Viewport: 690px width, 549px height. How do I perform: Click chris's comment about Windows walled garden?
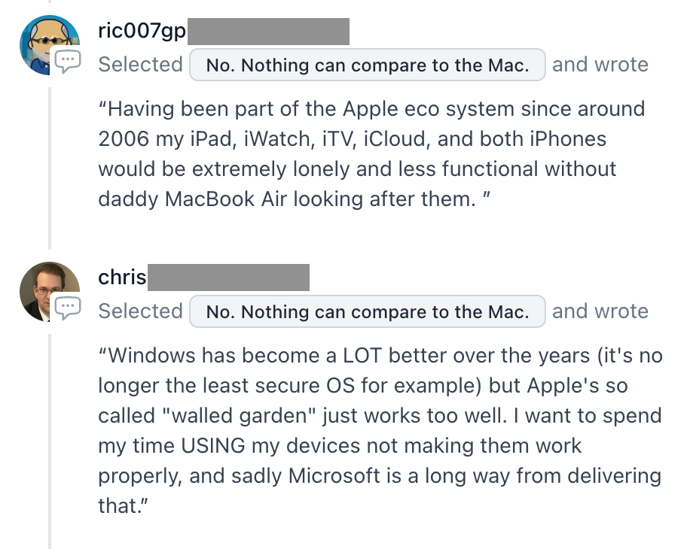pyautogui.click(x=380, y=430)
